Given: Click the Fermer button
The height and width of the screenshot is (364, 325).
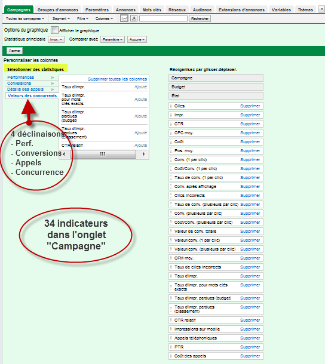Looking at the screenshot, I should 14,51.
